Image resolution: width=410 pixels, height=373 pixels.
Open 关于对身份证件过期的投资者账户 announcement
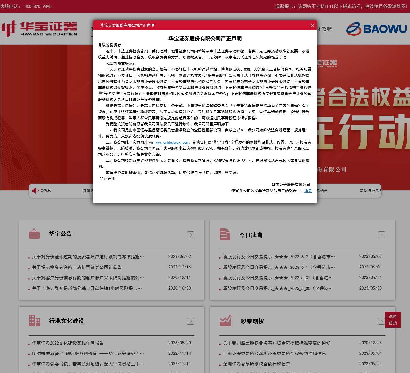(x=88, y=257)
